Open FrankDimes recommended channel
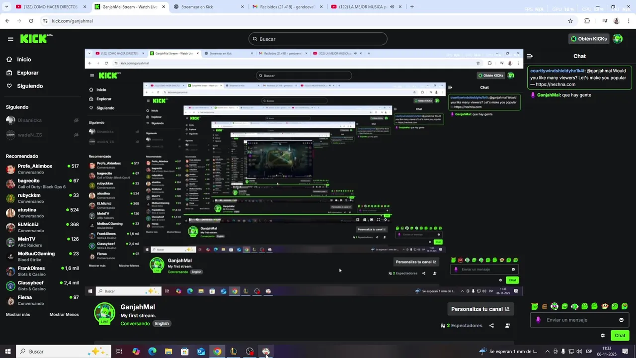The image size is (636, 358). (42, 271)
